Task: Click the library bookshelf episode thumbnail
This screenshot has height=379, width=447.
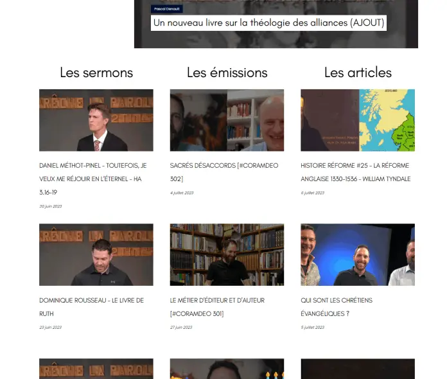Action: [x=227, y=254]
